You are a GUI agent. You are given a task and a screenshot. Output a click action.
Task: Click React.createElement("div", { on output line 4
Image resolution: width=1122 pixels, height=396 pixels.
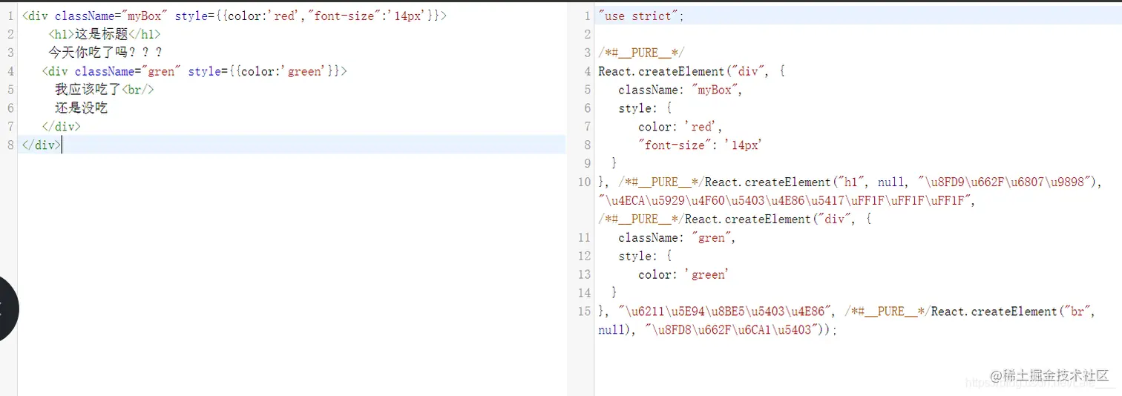pyautogui.click(x=692, y=71)
